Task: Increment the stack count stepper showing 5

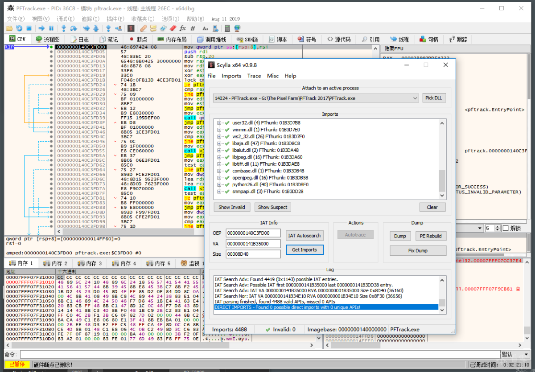Action: pos(498,226)
